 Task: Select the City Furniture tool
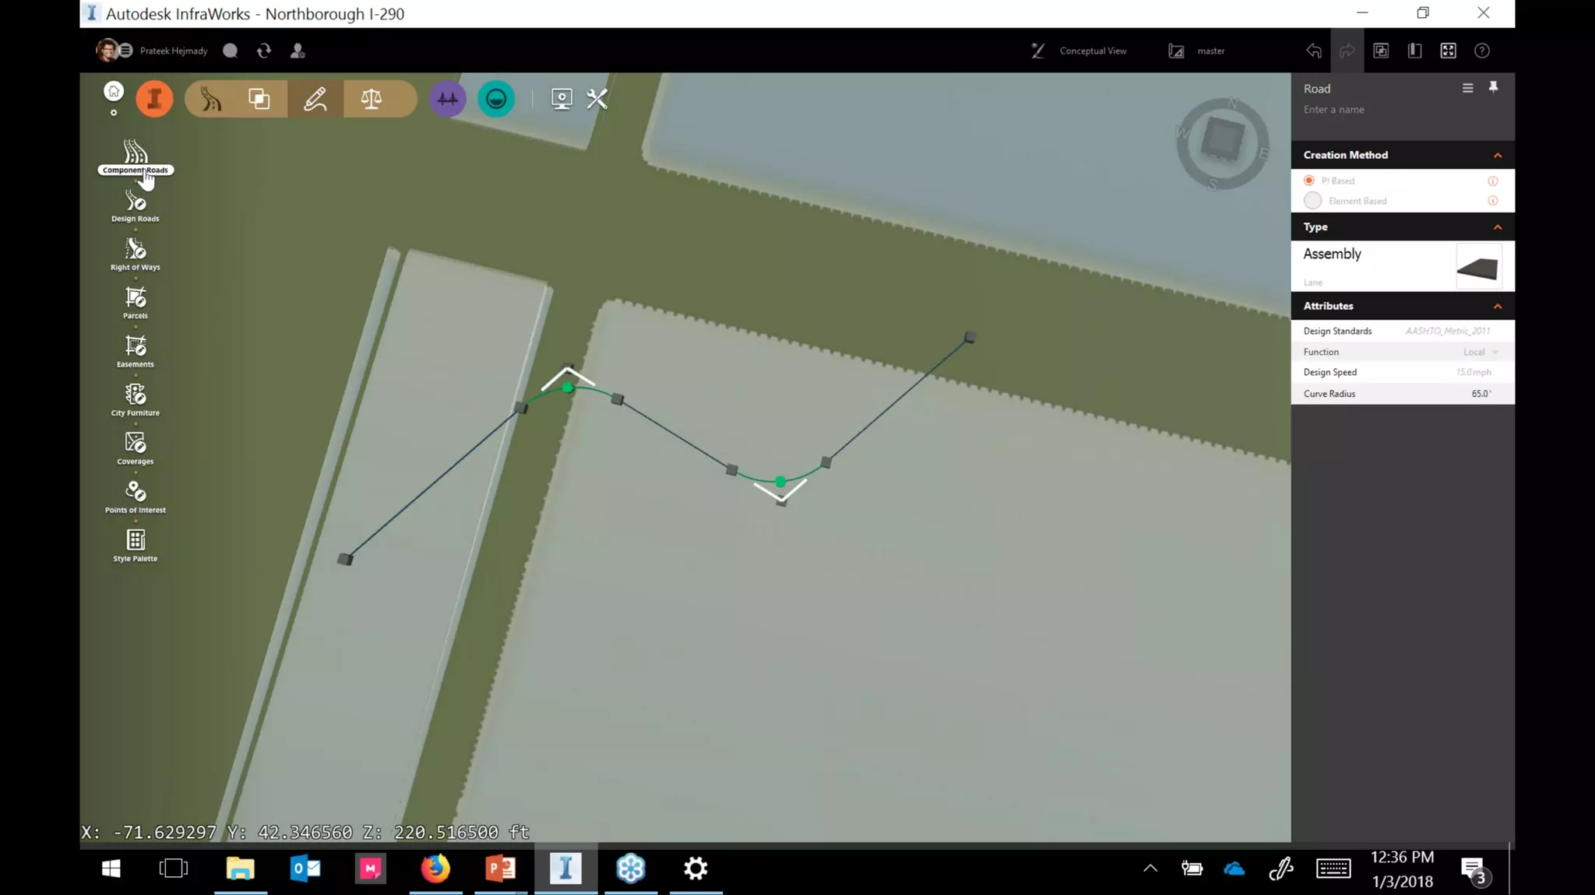pyautogui.click(x=136, y=400)
